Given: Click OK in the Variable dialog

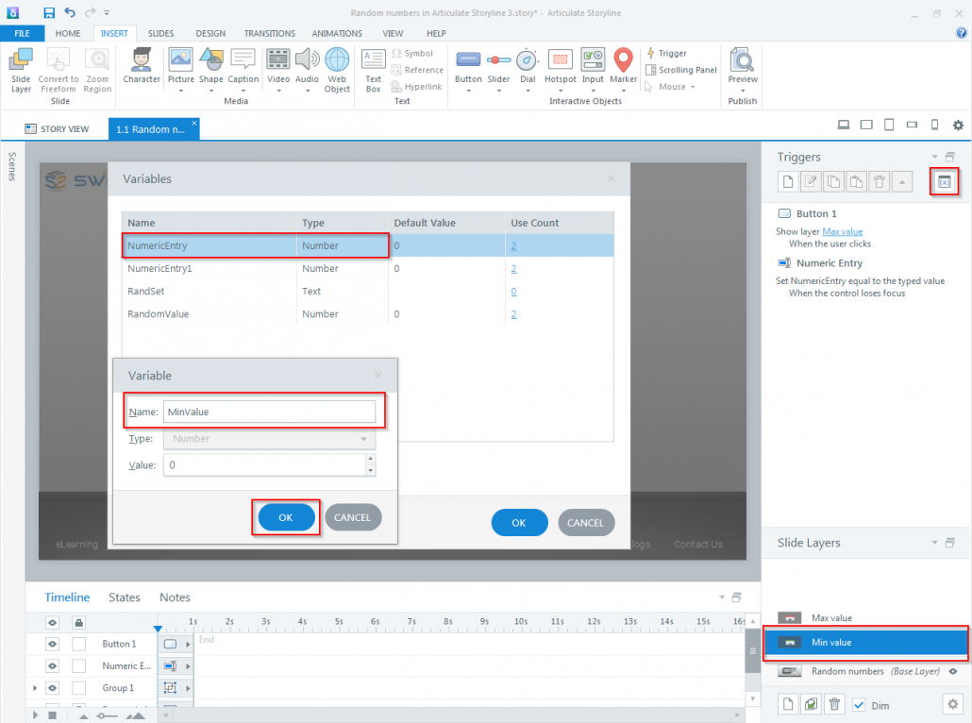Looking at the screenshot, I should pyautogui.click(x=285, y=517).
